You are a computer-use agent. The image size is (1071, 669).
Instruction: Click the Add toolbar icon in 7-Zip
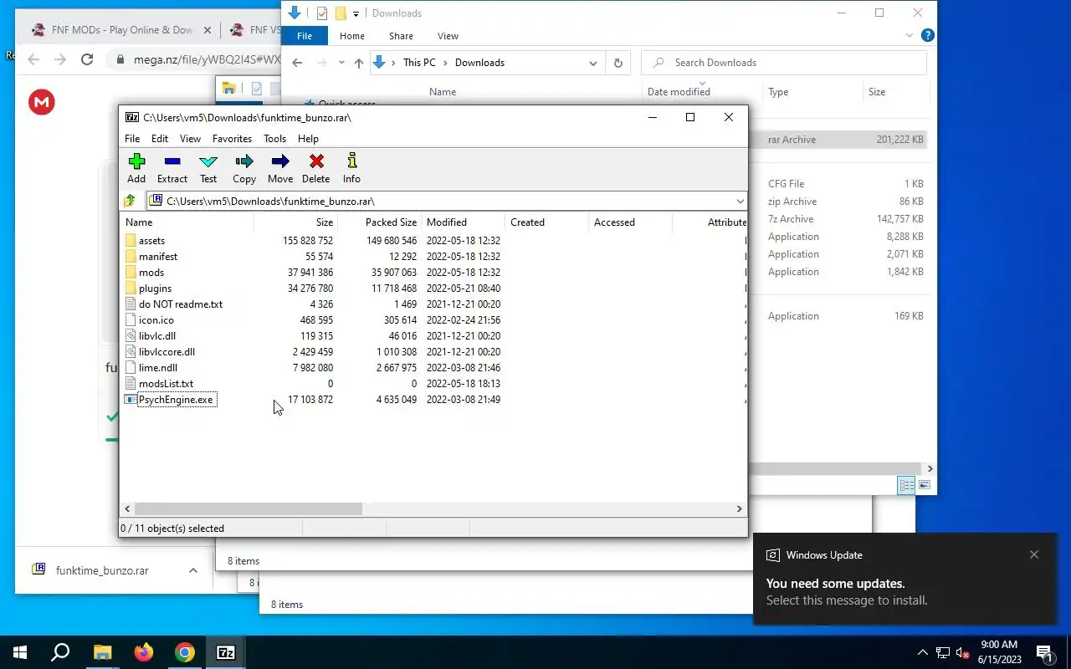point(136,168)
